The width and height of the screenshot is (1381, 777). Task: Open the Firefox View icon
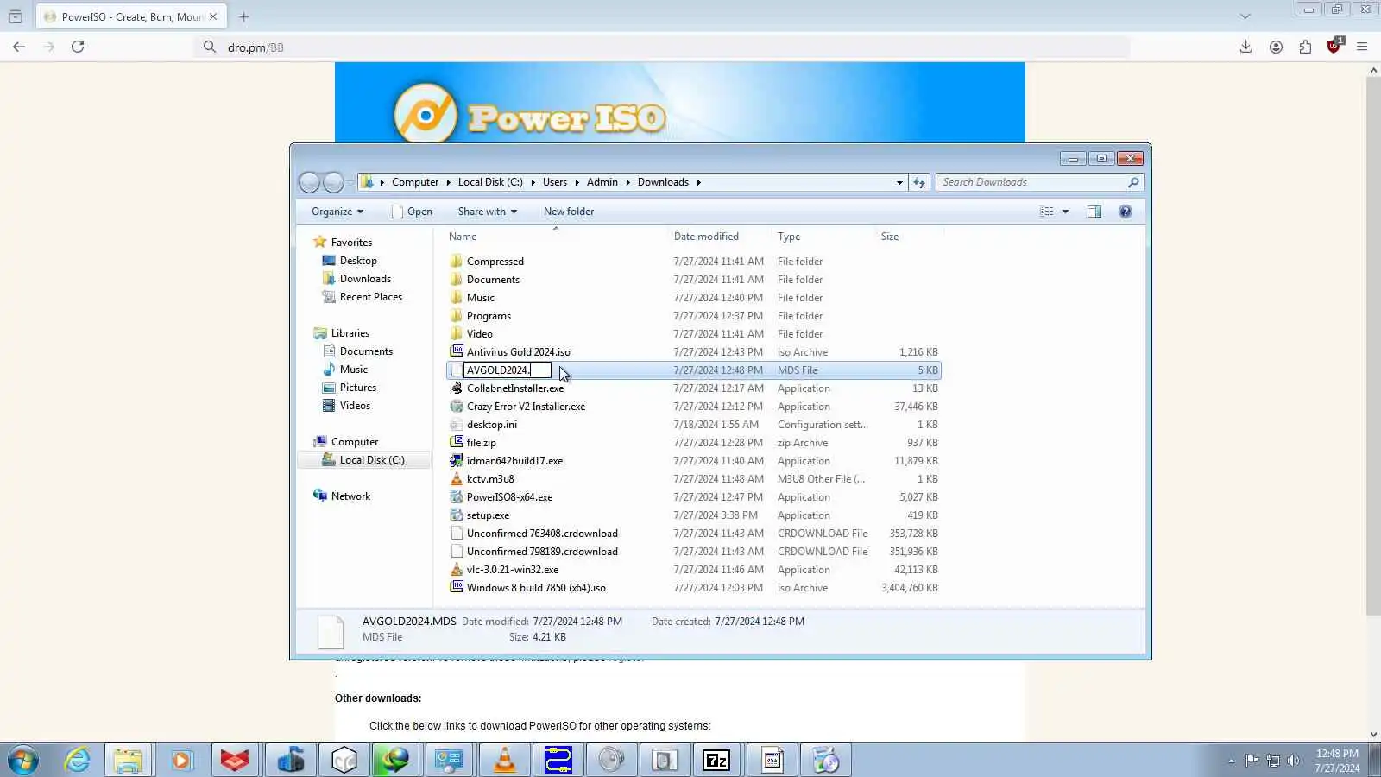point(16,16)
